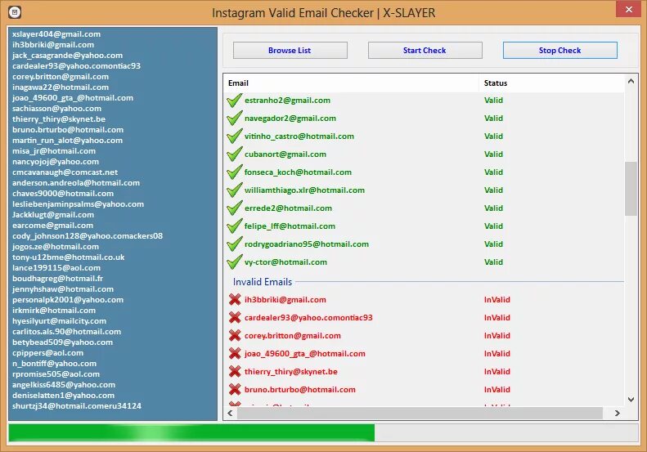Click green checkmark next to estranho2@gmail.com

coord(235,101)
